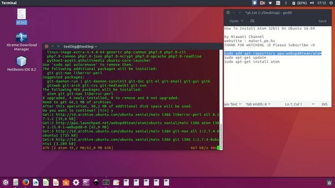Click 'Do you want to continue? [Y/n]' line

pos(78,110)
